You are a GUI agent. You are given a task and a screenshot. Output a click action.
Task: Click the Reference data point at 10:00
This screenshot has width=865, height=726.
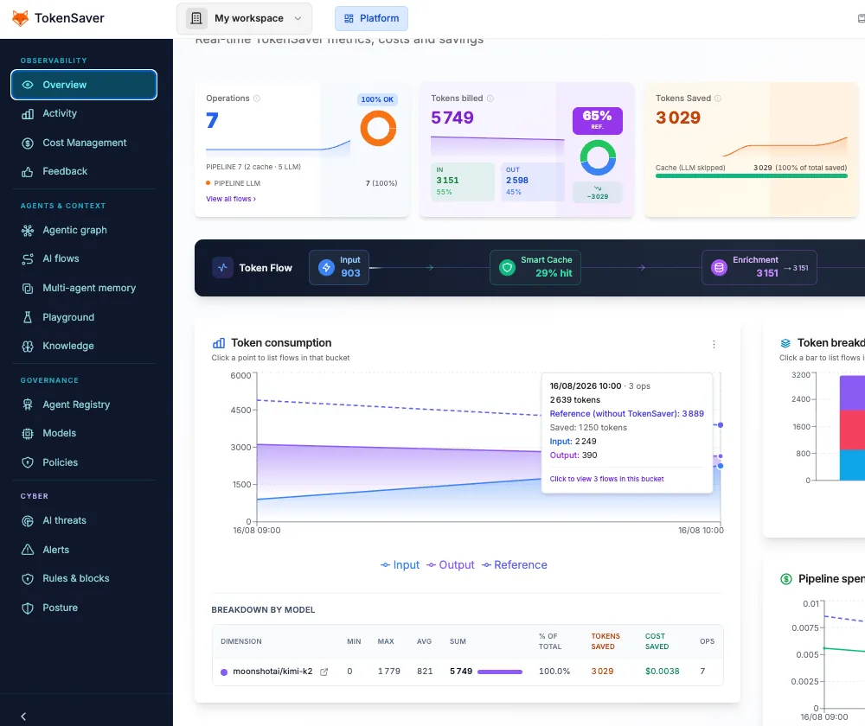(x=721, y=425)
